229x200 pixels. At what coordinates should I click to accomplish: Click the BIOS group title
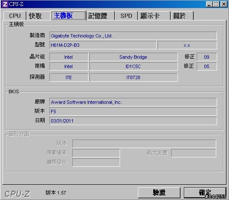pyautogui.click(x=14, y=91)
